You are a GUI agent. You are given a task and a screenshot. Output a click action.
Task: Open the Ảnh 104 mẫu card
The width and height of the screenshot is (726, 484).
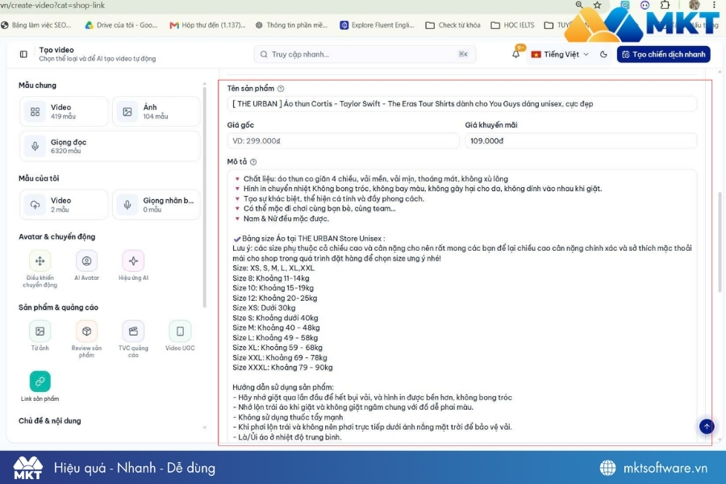coord(156,111)
